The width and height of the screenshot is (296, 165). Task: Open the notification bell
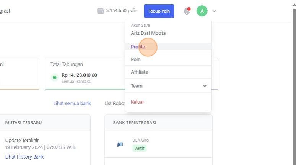tap(187, 11)
